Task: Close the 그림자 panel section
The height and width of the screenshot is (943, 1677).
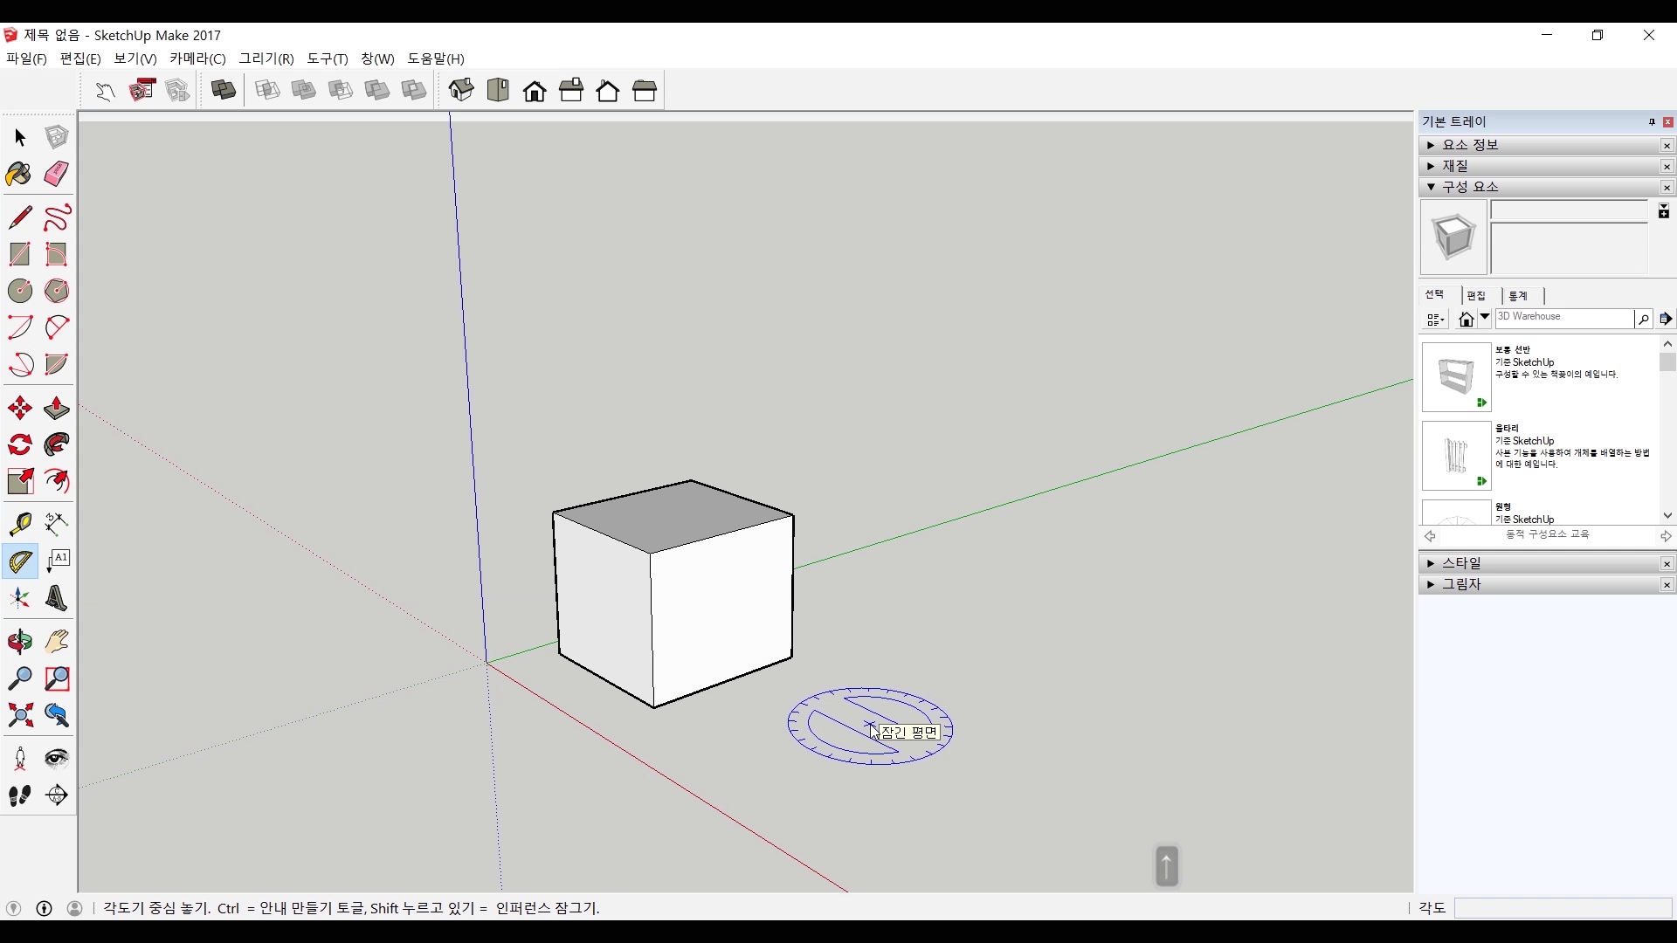Action: [x=1667, y=585]
